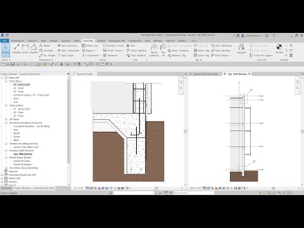
Task: Select the Space Tag tool
Action: (201, 55)
